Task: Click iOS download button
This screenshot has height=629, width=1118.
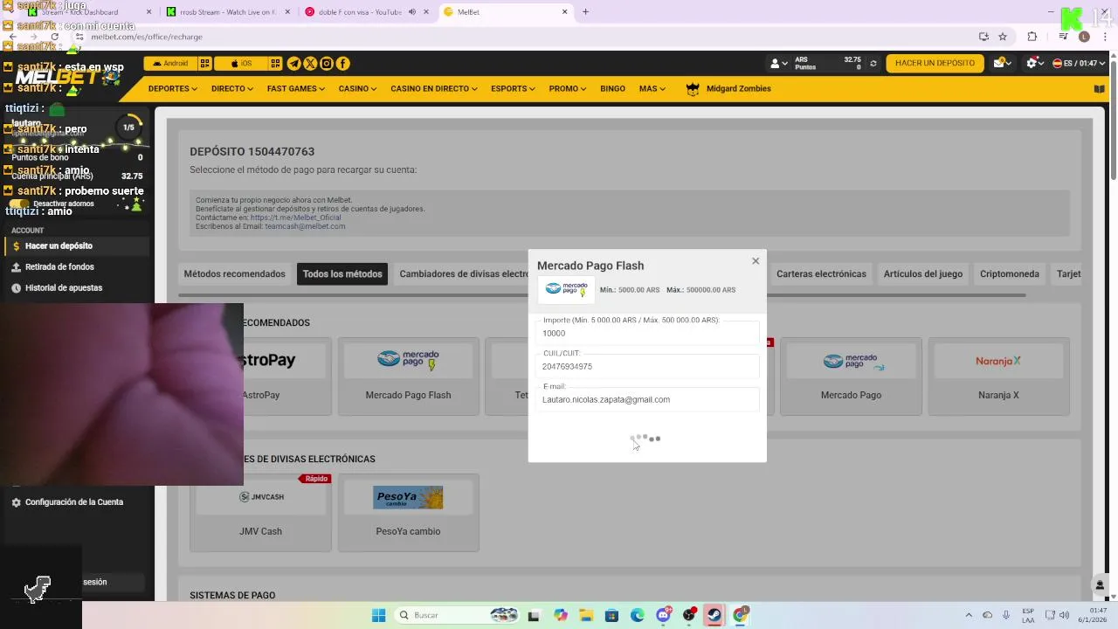Action: click(241, 64)
